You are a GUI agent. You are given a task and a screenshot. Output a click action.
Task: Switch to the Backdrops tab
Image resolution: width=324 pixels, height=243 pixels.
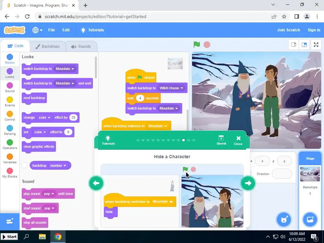click(47, 47)
